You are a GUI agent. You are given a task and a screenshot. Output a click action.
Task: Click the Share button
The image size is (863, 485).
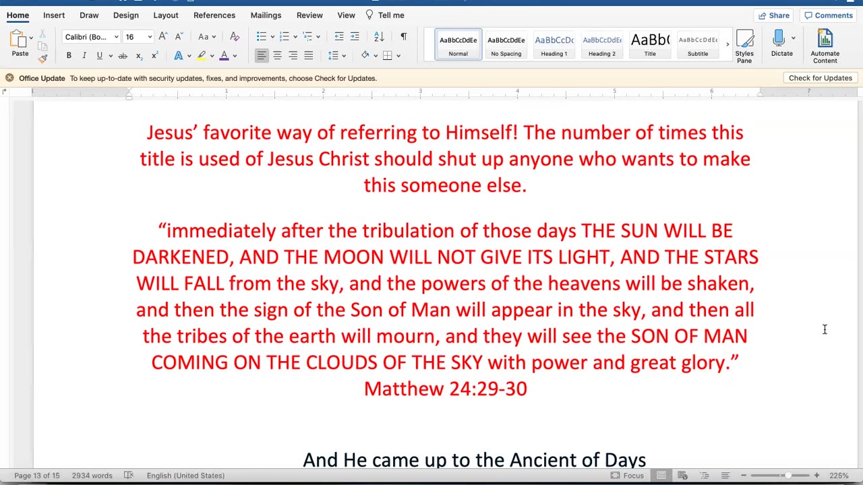774,15
